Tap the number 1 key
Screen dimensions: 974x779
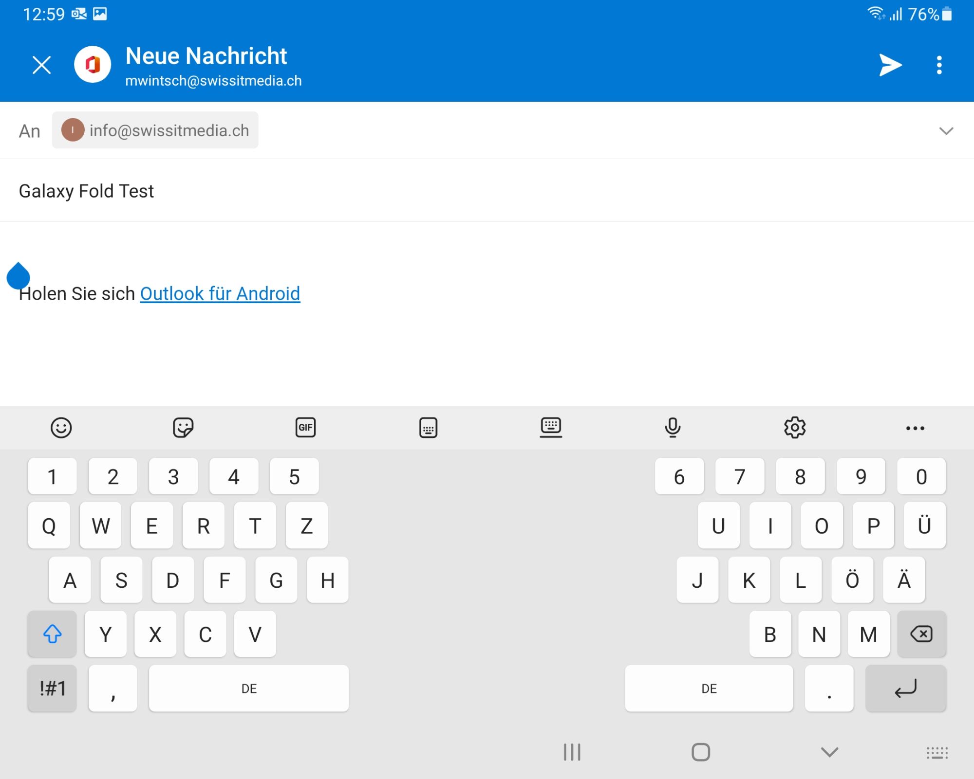click(x=52, y=476)
